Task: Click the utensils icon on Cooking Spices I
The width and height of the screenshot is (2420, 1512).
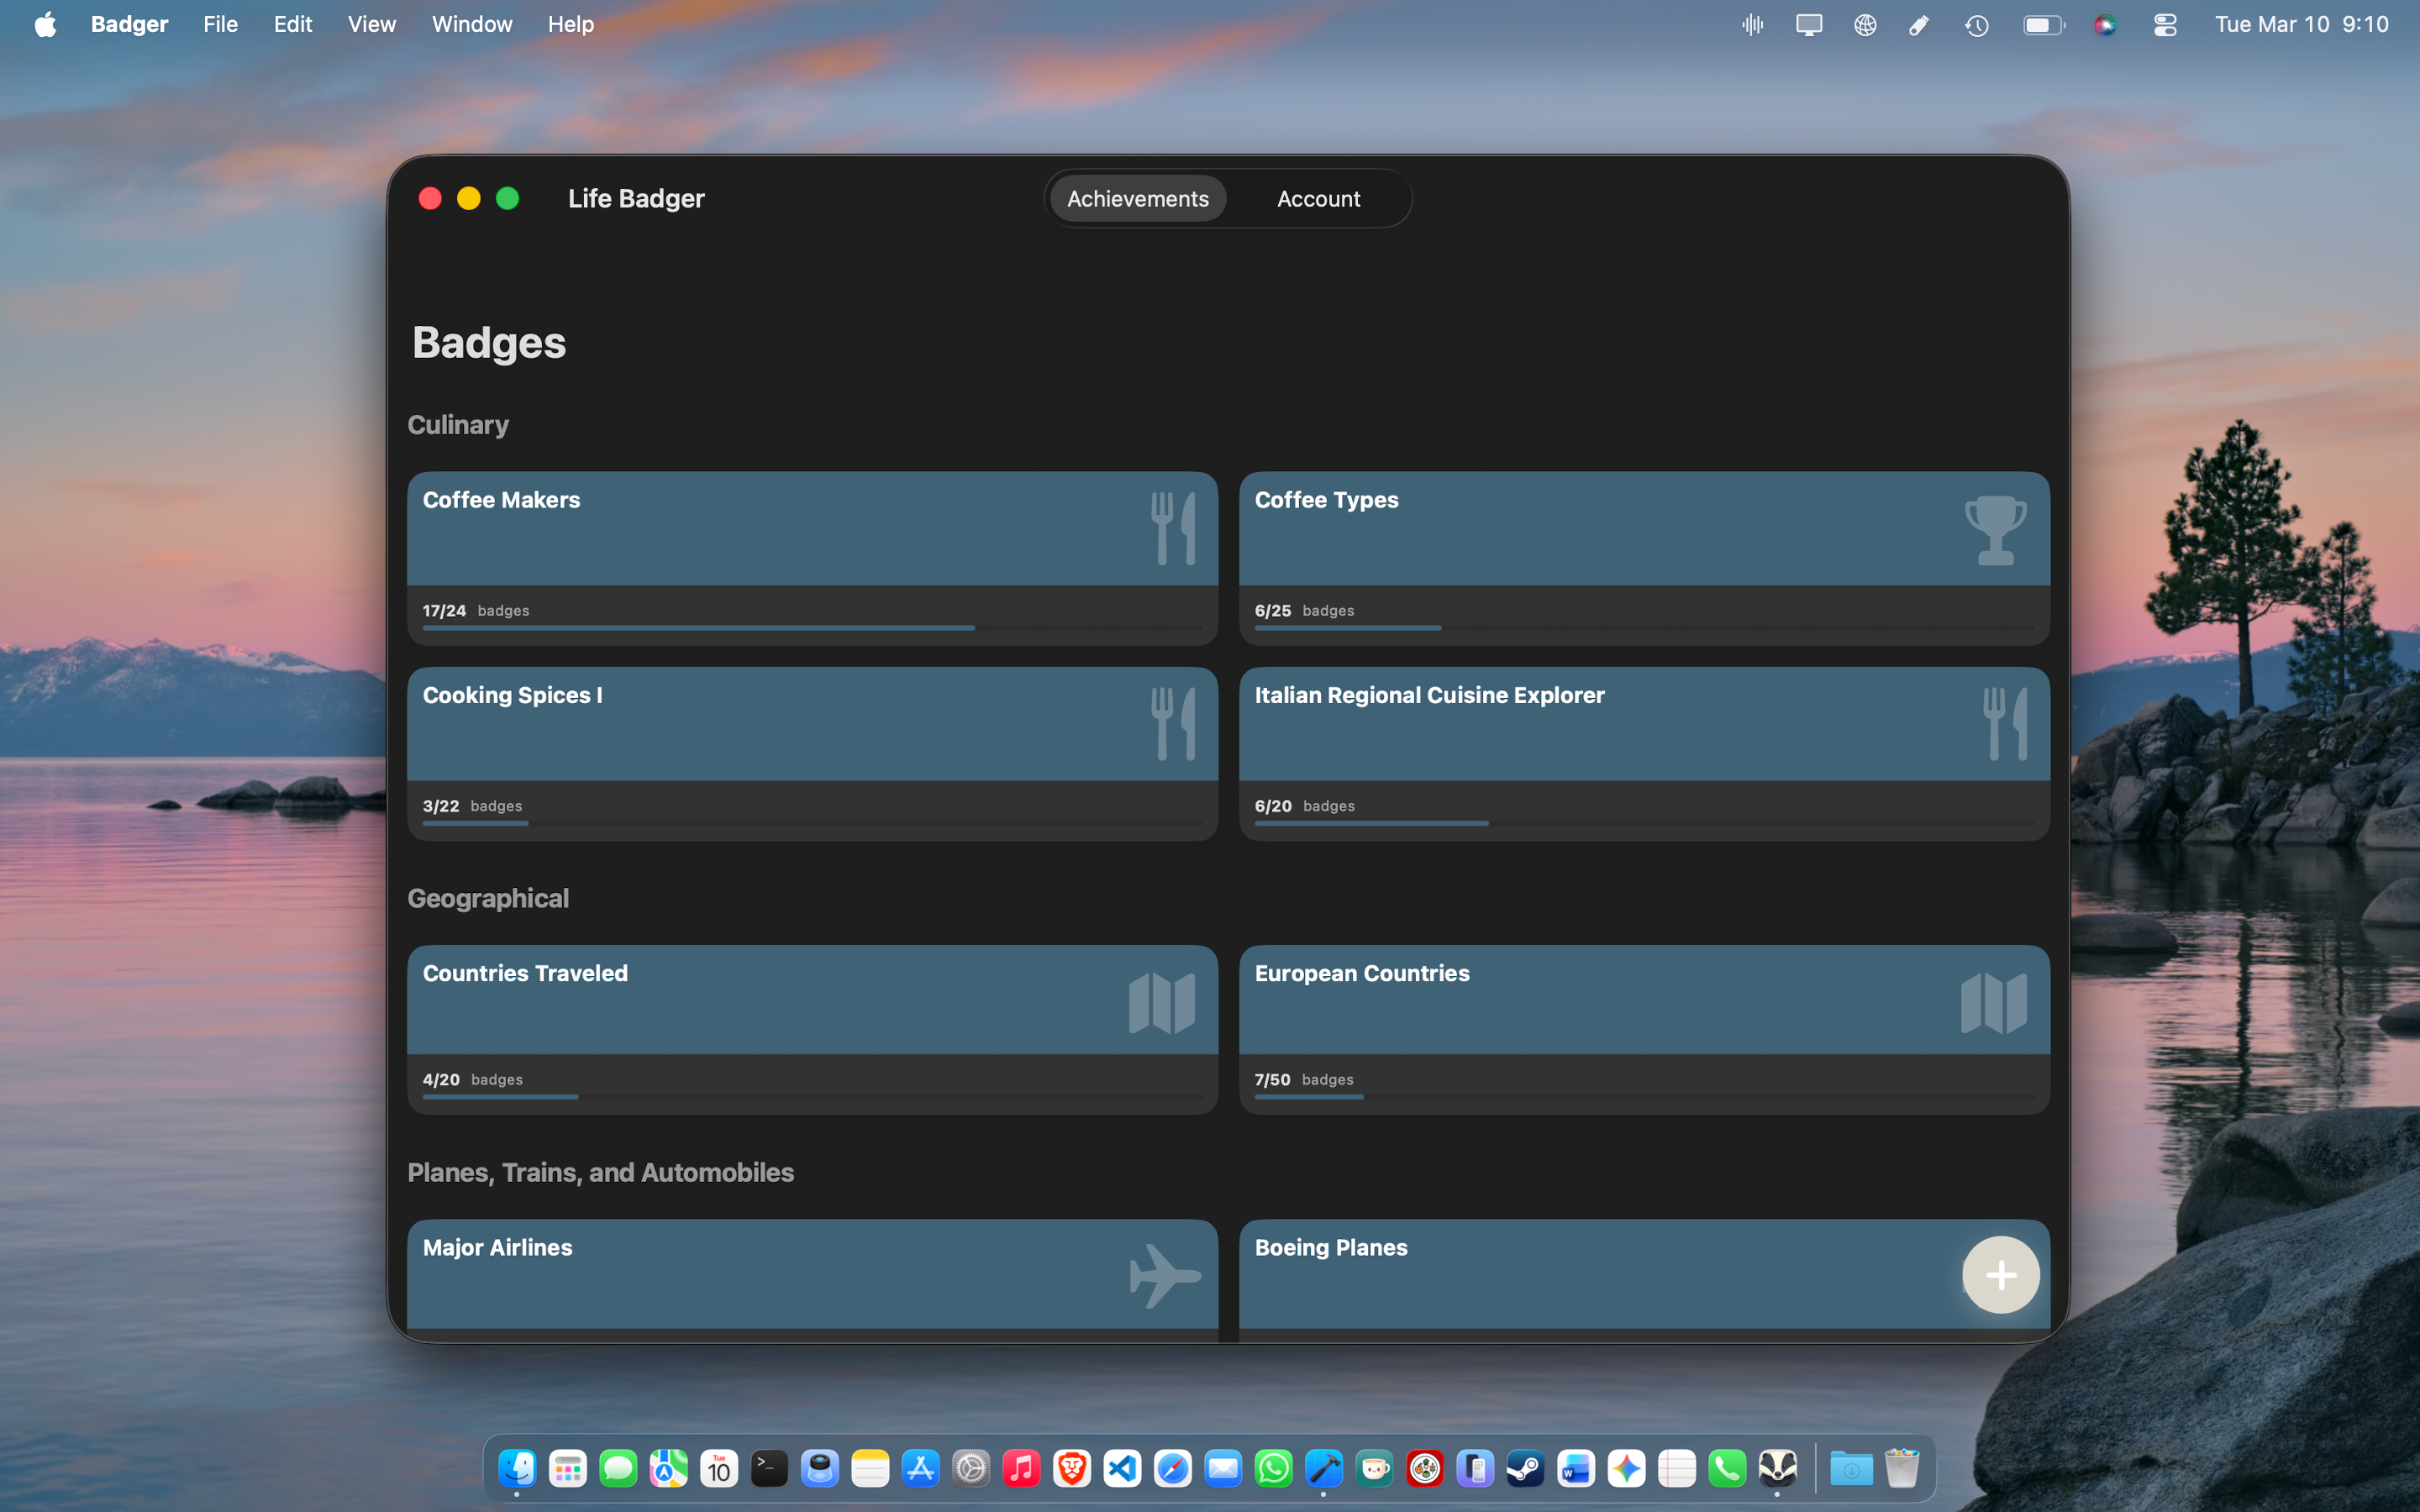Action: 1172,723
